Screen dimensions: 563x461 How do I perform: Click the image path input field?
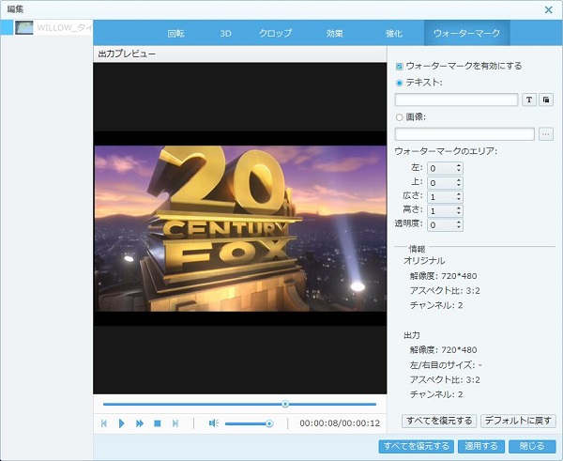pos(464,134)
